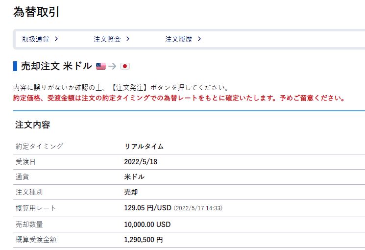Click the 注文内容 section heading
The height and width of the screenshot is (250, 365).
[33, 125]
